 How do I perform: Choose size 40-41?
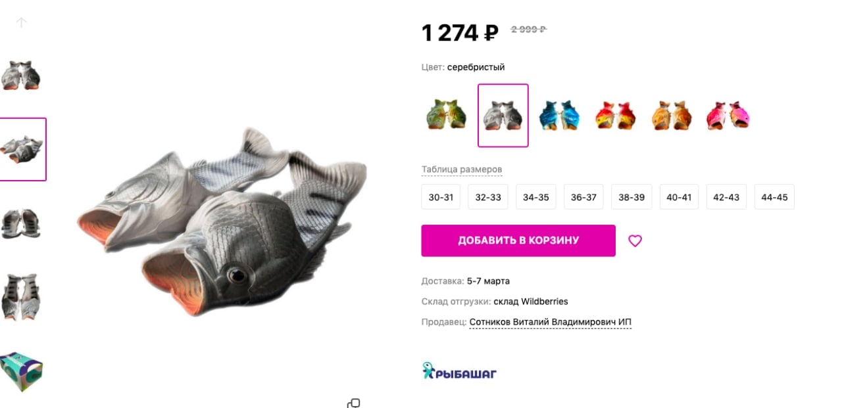[x=679, y=197]
